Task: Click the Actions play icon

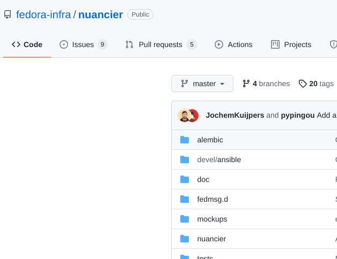Action: pos(219,44)
